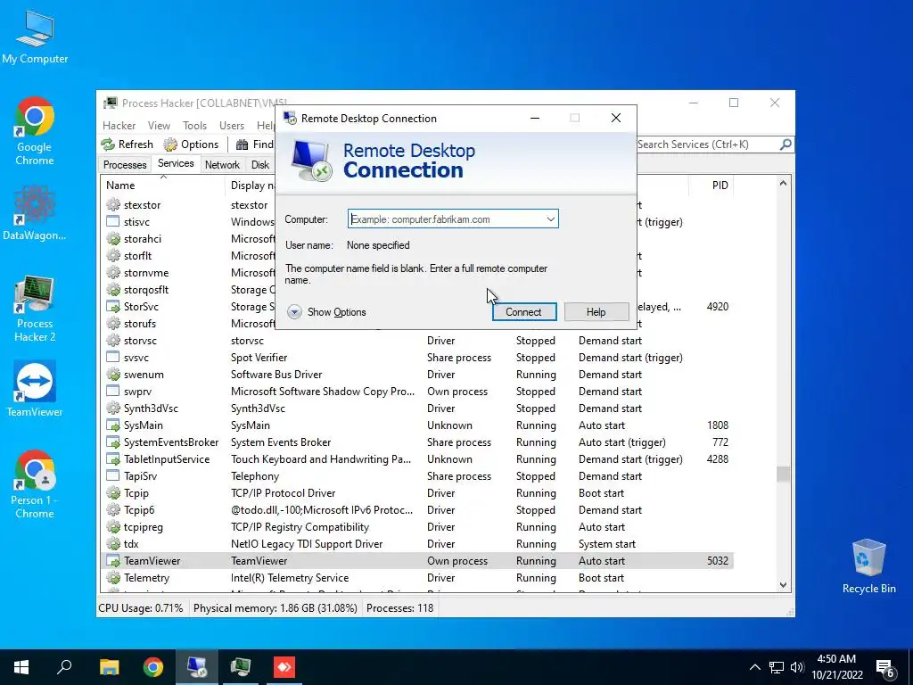The width and height of the screenshot is (913, 685).
Task: Select the Tcpip service row
Action: 417,492
